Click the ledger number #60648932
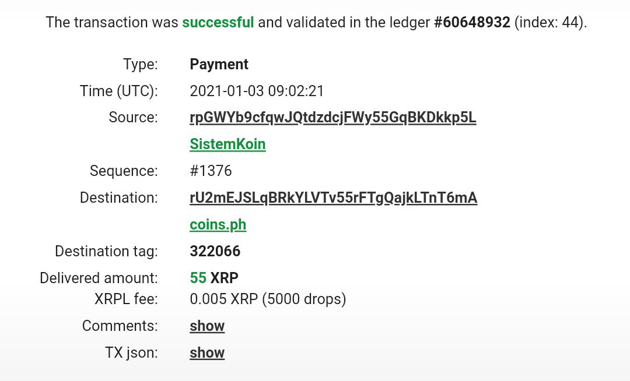Screen dimensions: 630x381 (x=472, y=22)
